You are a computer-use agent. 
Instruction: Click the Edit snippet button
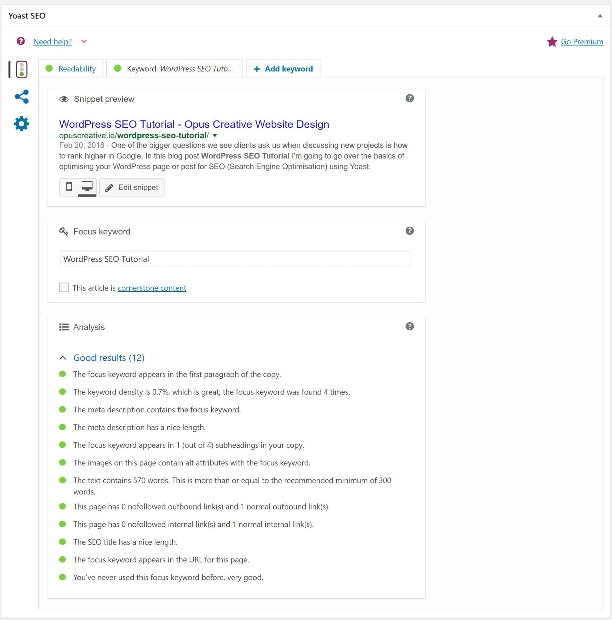pos(132,187)
